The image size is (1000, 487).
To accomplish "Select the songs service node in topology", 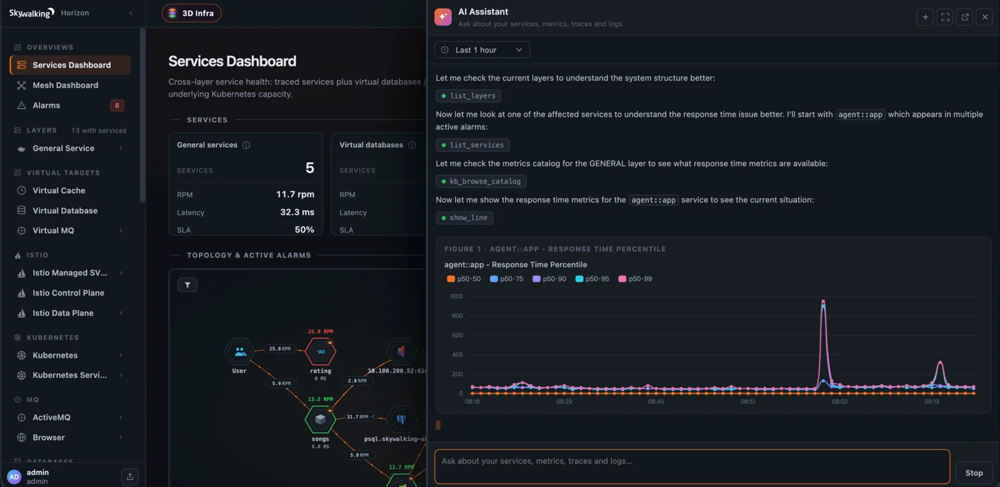I will click(320, 419).
